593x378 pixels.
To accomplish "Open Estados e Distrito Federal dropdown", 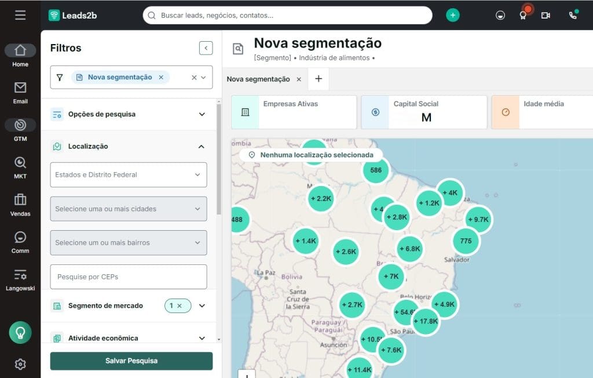I will (x=129, y=175).
